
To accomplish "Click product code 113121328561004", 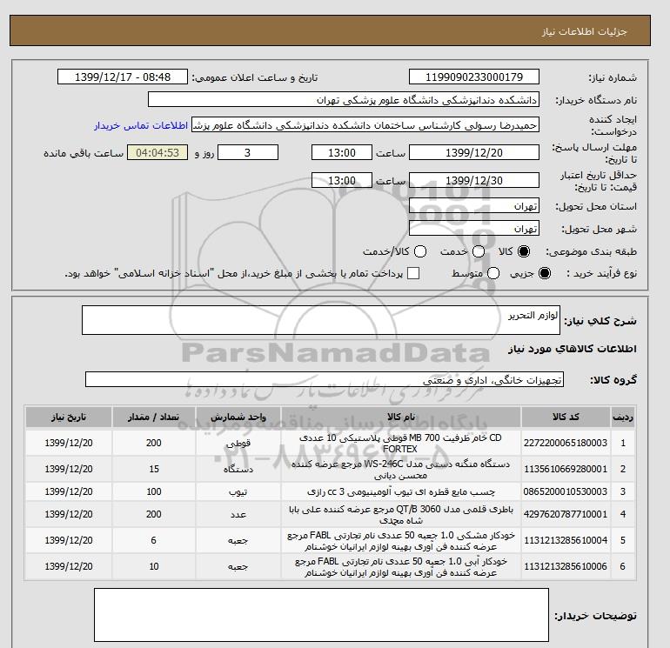I will click(x=566, y=540).
